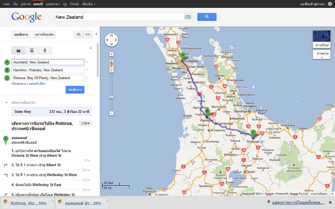Image resolution: width=335 pixels, height=209 pixels.
Task: Click the 20 ไมล์ / 50 กม. map scale
Action: [116, 185]
